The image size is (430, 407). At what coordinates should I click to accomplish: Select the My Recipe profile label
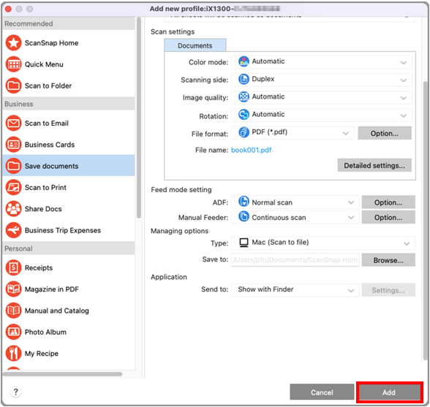pos(42,354)
